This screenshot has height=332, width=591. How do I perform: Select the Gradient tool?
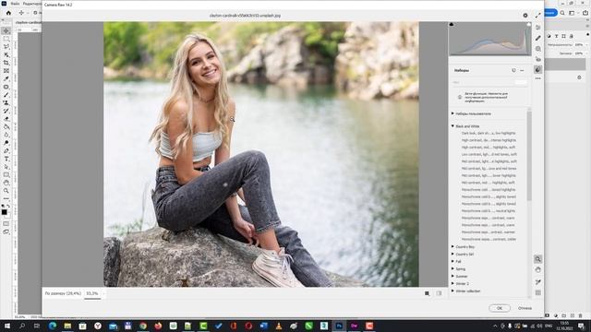click(x=6, y=127)
